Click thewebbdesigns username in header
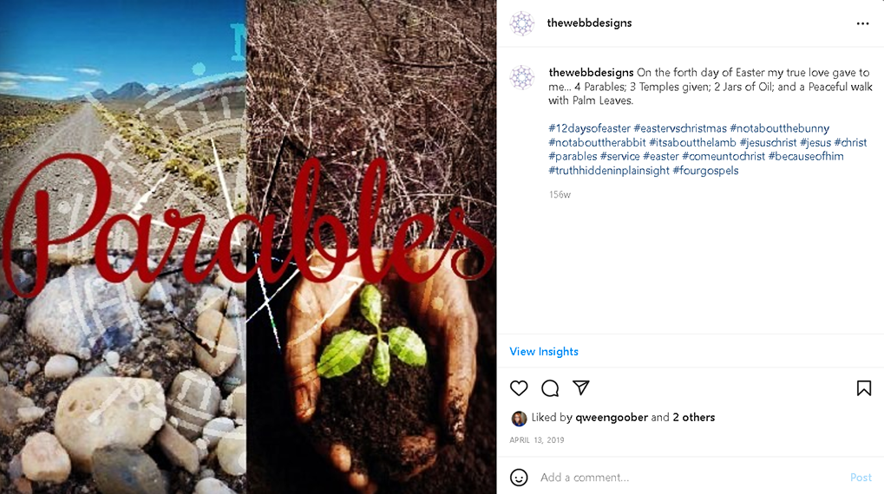The image size is (884, 494). point(589,23)
